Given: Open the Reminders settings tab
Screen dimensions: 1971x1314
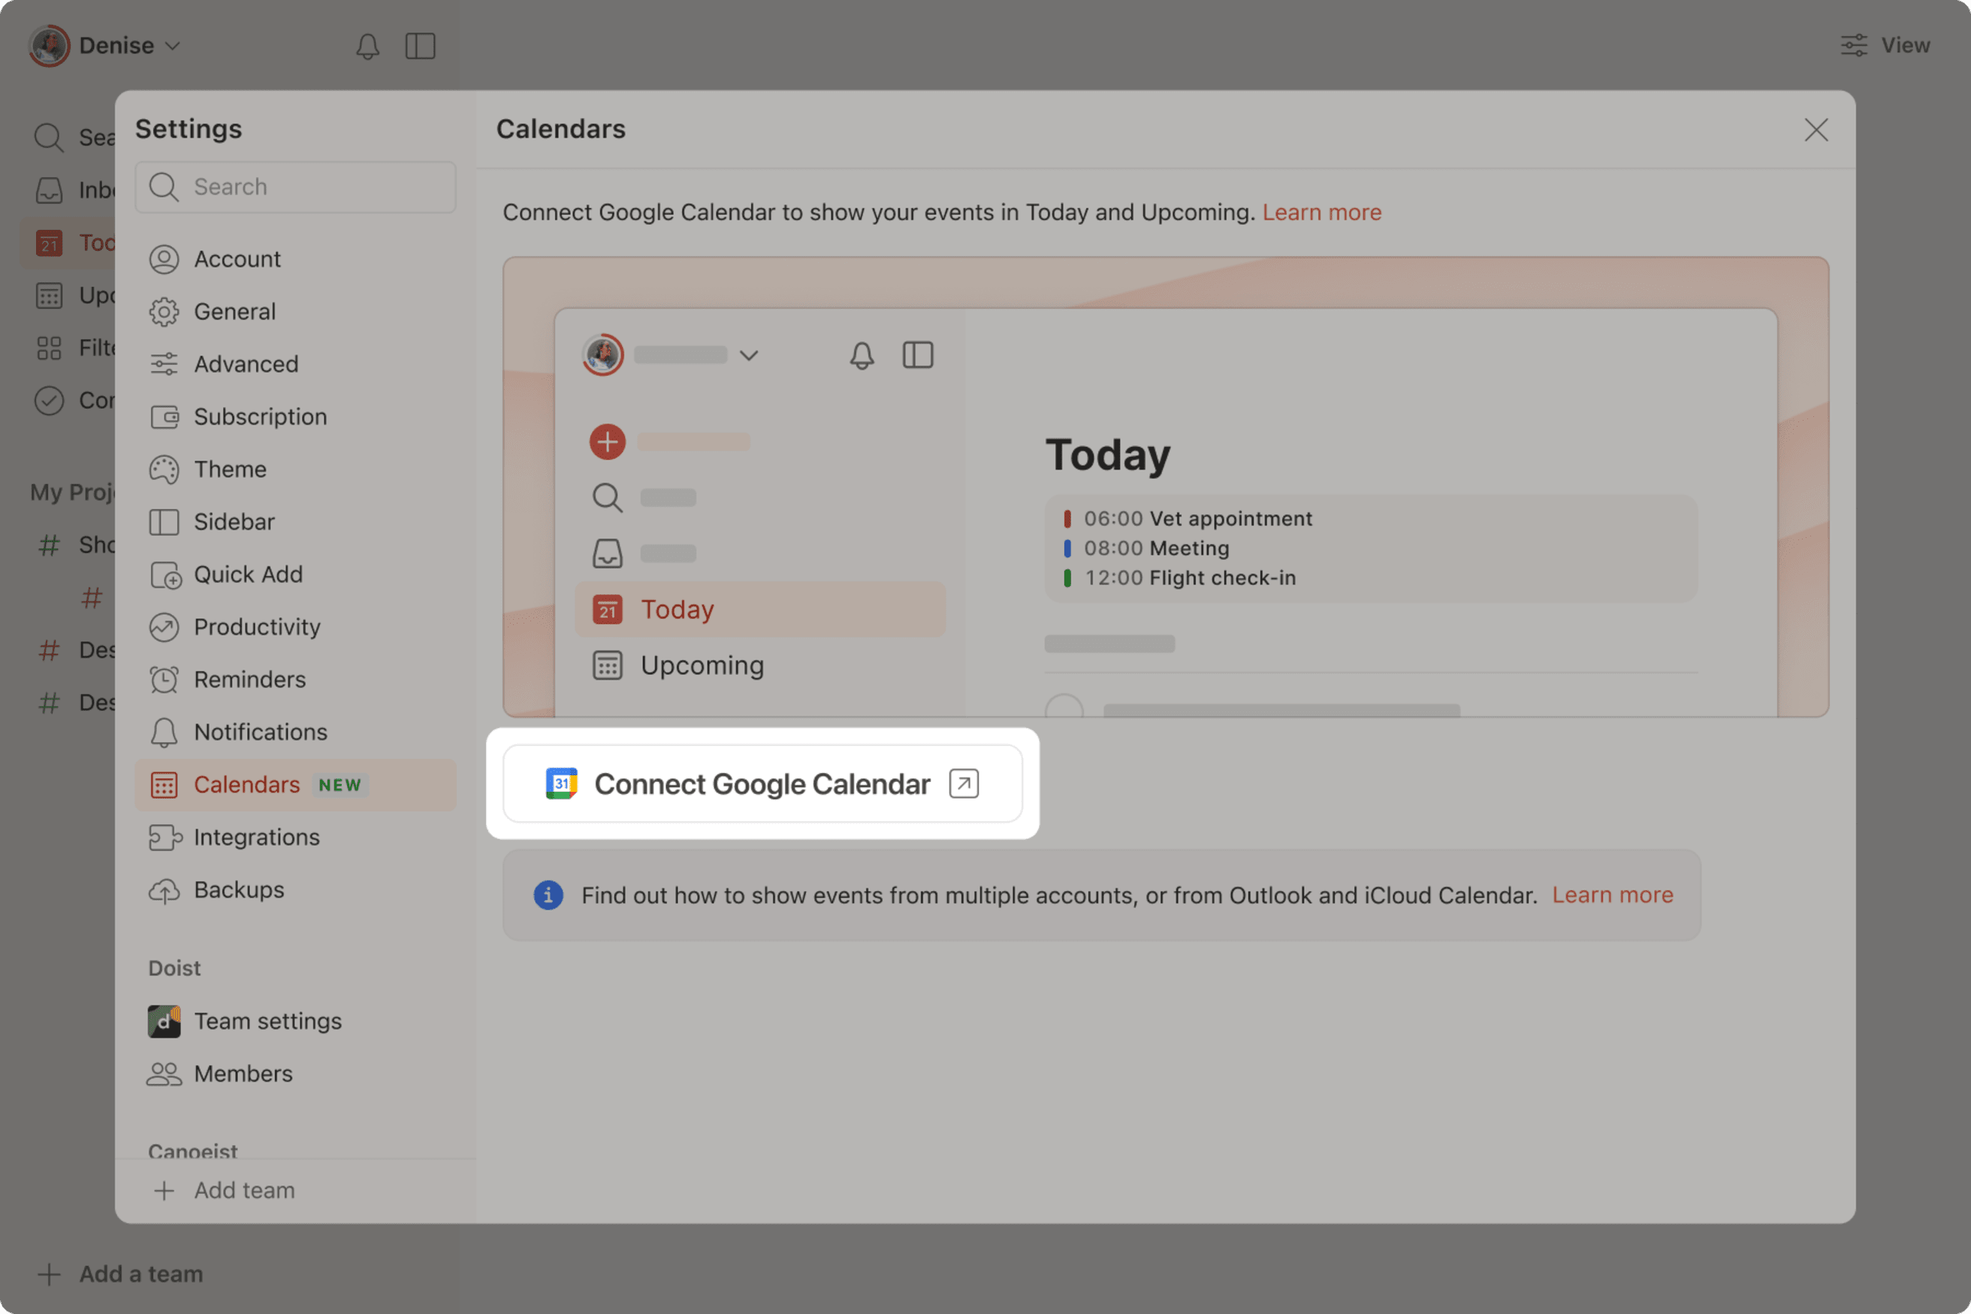Looking at the screenshot, I should coord(249,680).
